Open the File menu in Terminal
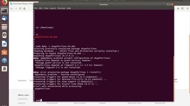Viewport: 190px width, 106px height. pyautogui.click(x=36, y=8)
